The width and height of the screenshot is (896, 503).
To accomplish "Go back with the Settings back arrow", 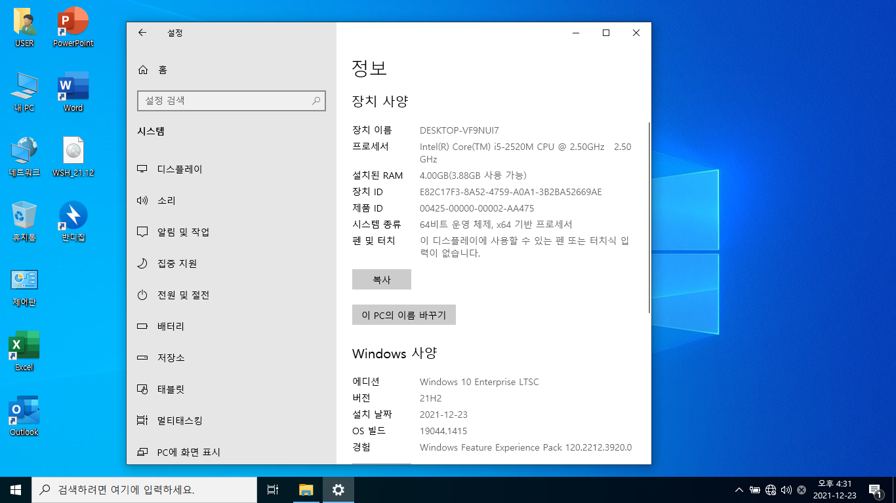I will [x=142, y=33].
